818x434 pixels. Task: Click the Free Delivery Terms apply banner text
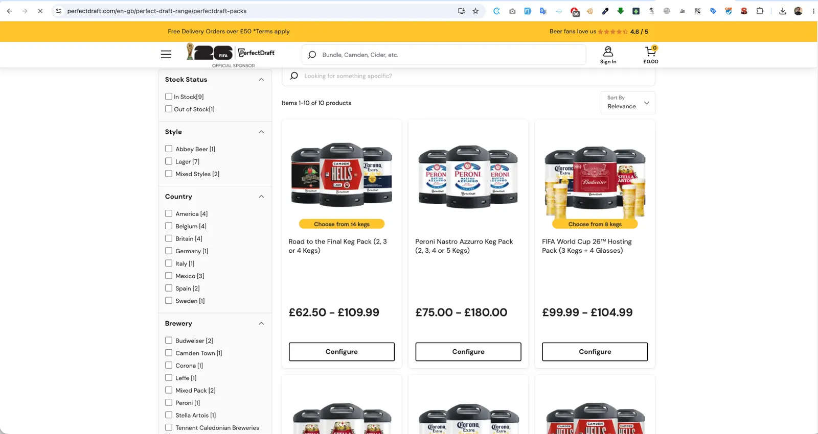click(x=229, y=31)
